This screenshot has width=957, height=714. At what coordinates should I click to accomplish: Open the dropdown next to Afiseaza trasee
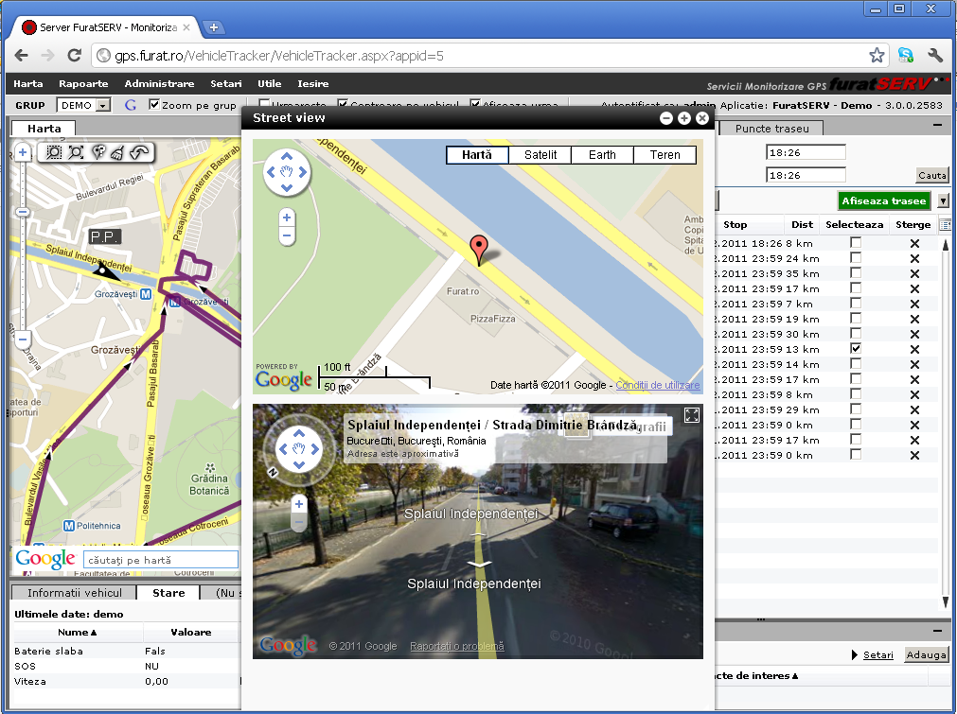pos(943,200)
